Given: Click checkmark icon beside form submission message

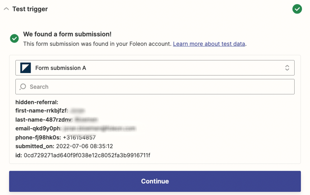Looking at the screenshot, I should pyautogui.click(x=14, y=39).
